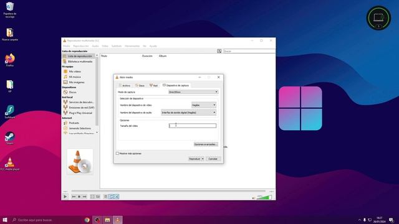The width and height of the screenshot is (399, 224).
Task: Click the Tamaño del vídeo input field
Action: point(193,126)
